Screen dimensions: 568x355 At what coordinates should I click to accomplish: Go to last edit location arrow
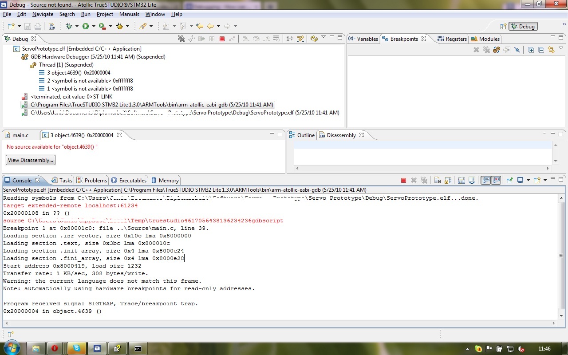[x=200, y=26]
